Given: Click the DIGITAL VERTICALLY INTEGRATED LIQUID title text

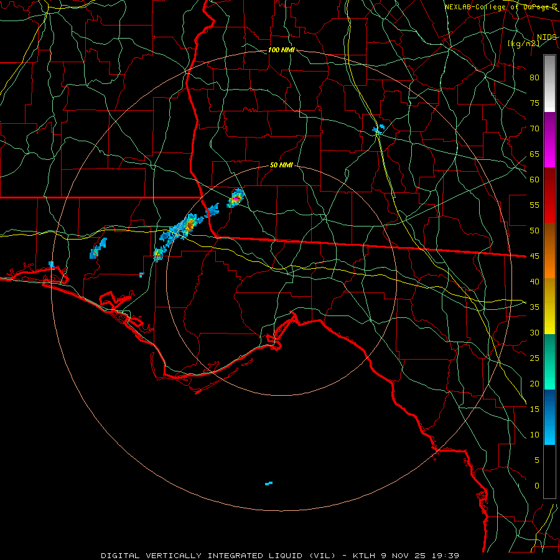Looking at the screenshot, I should click(x=219, y=556).
